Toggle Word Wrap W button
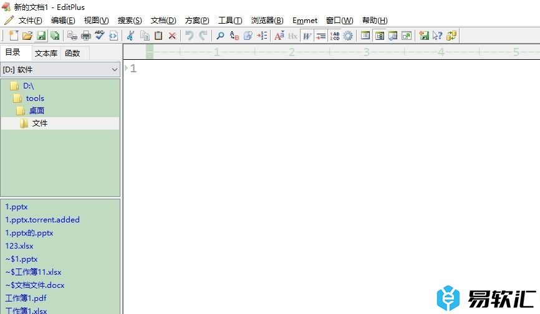The height and width of the screenshot is (314, 540). (307, 36)
